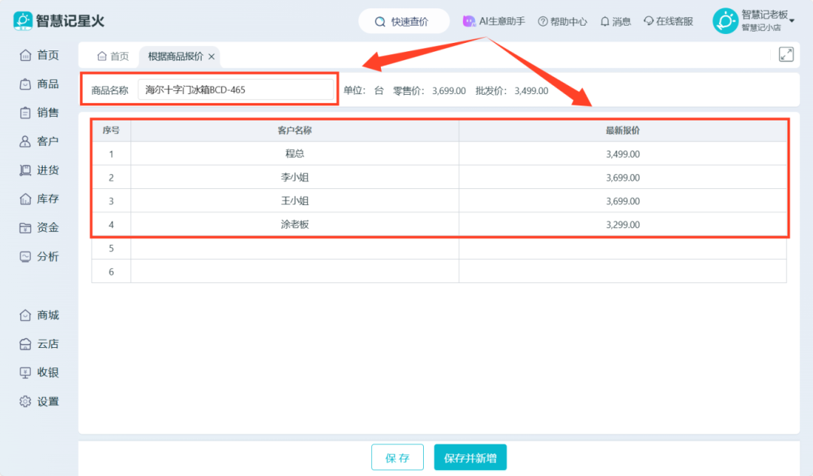This screenshot has width=813, height=476.
Task: Open the 商品 sidebar section
Action: tap(39, 84)
